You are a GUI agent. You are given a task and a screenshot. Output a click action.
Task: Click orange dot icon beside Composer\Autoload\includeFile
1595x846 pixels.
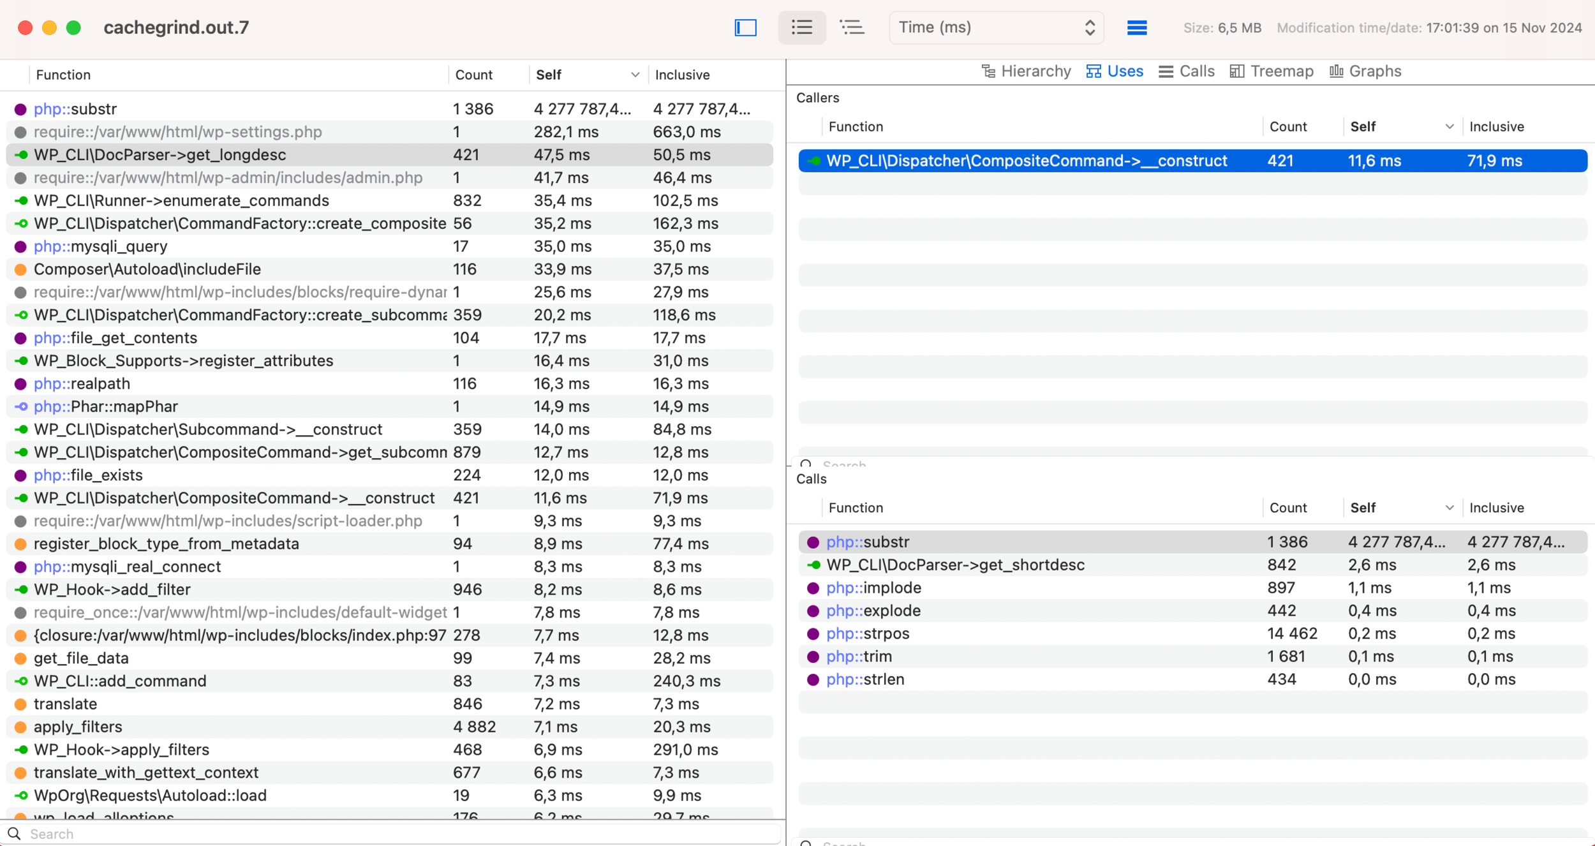tap(20, 269)
